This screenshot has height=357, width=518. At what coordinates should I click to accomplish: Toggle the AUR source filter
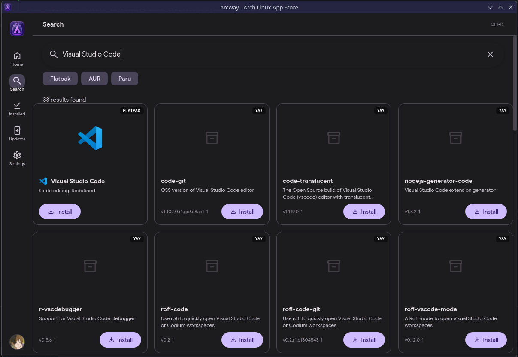coord(94,79)
